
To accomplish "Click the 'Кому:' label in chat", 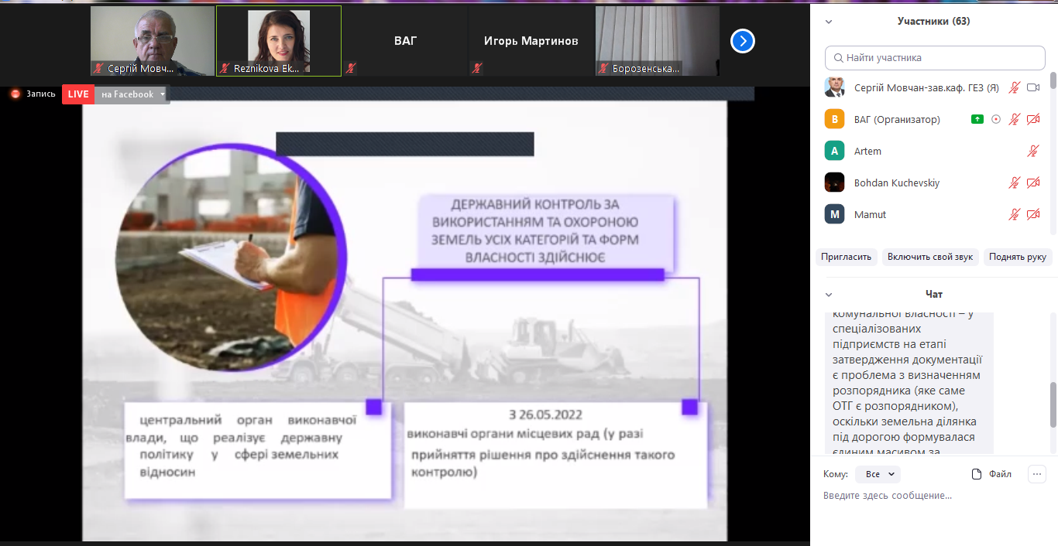I will pyautogui.click(x=836, y=474).
